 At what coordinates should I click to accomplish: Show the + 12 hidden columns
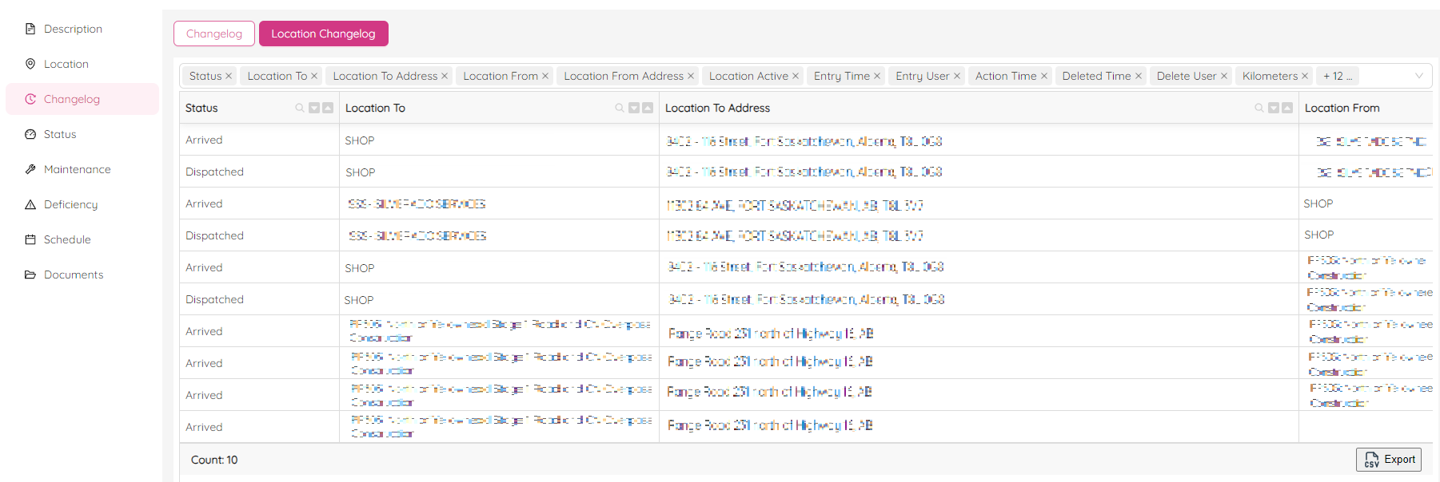coord(1338,76)
